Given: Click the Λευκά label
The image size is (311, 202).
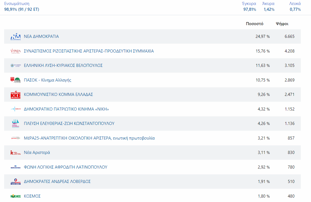Looking at the screenshot, I should click(x=295, y=4).
